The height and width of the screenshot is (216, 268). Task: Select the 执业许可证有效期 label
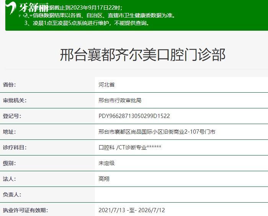point(25,210)
